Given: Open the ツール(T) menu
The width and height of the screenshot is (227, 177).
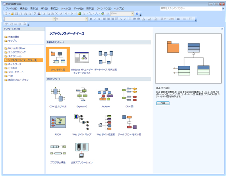Looking at the screenshot, I should [x=66, y=8].
